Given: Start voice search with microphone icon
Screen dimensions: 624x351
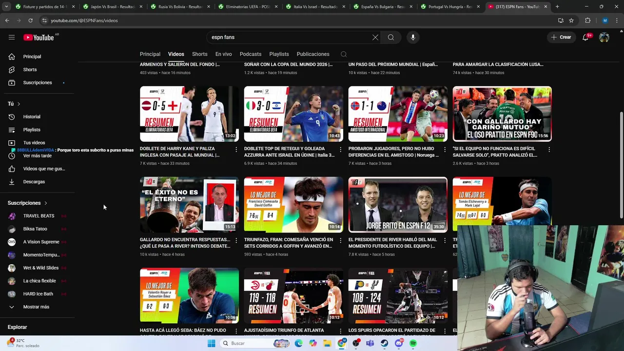Looking at the screenshot, I should coord(413,37).
